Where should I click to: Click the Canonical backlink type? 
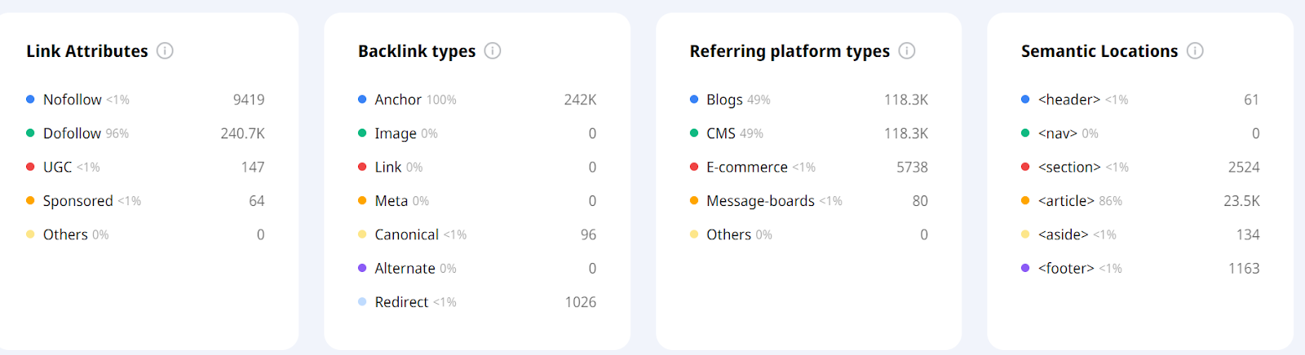click(407, 234)
